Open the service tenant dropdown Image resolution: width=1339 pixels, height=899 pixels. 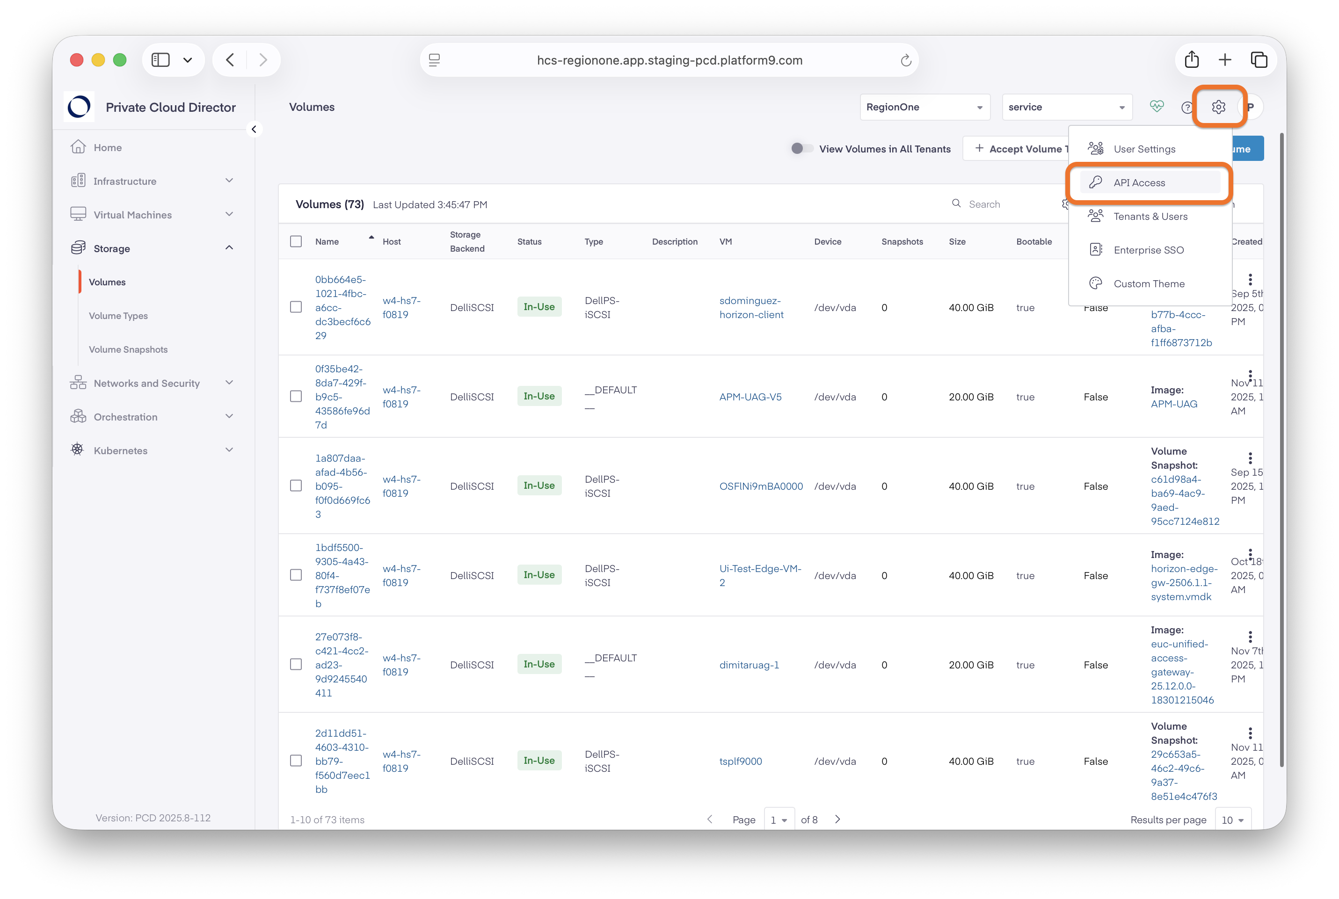tap(1067, 107)
